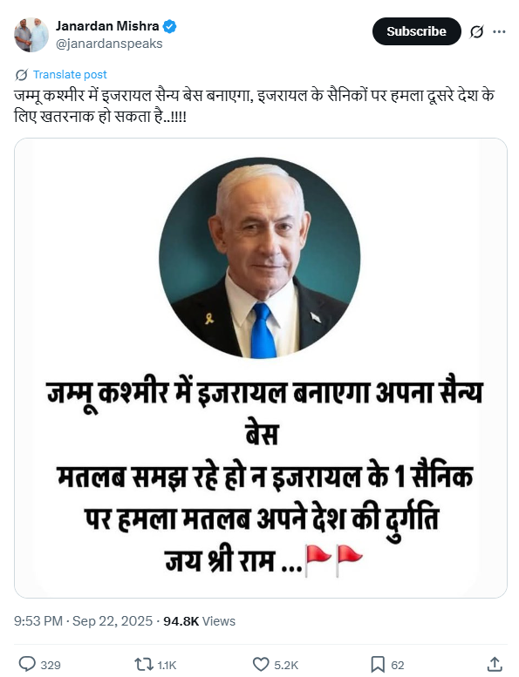This screenshot has height=677, width=519.
Task: Open the attached Hindi text image
Action: pyautogui.click(x=261, y=368)
